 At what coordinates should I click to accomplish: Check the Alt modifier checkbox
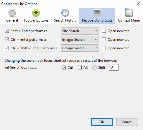[x=80, y=68]
